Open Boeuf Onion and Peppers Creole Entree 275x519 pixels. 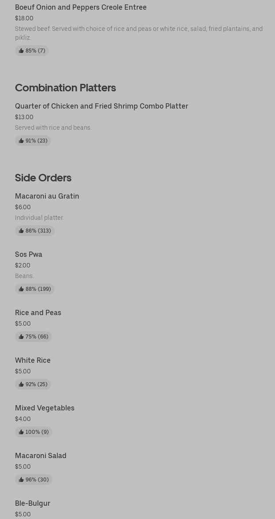tap(81, 7)
